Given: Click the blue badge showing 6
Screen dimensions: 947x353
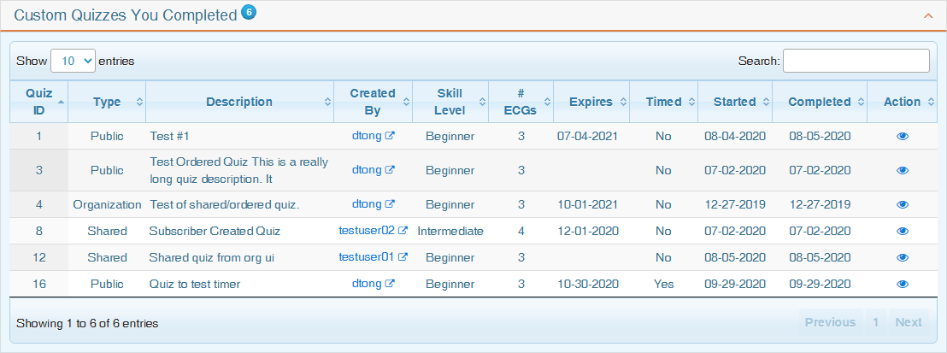Looking at the screenshot, I should 249,12.
